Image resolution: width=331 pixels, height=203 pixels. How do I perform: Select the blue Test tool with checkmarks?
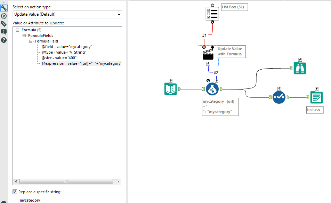click(x=279, y=97)
